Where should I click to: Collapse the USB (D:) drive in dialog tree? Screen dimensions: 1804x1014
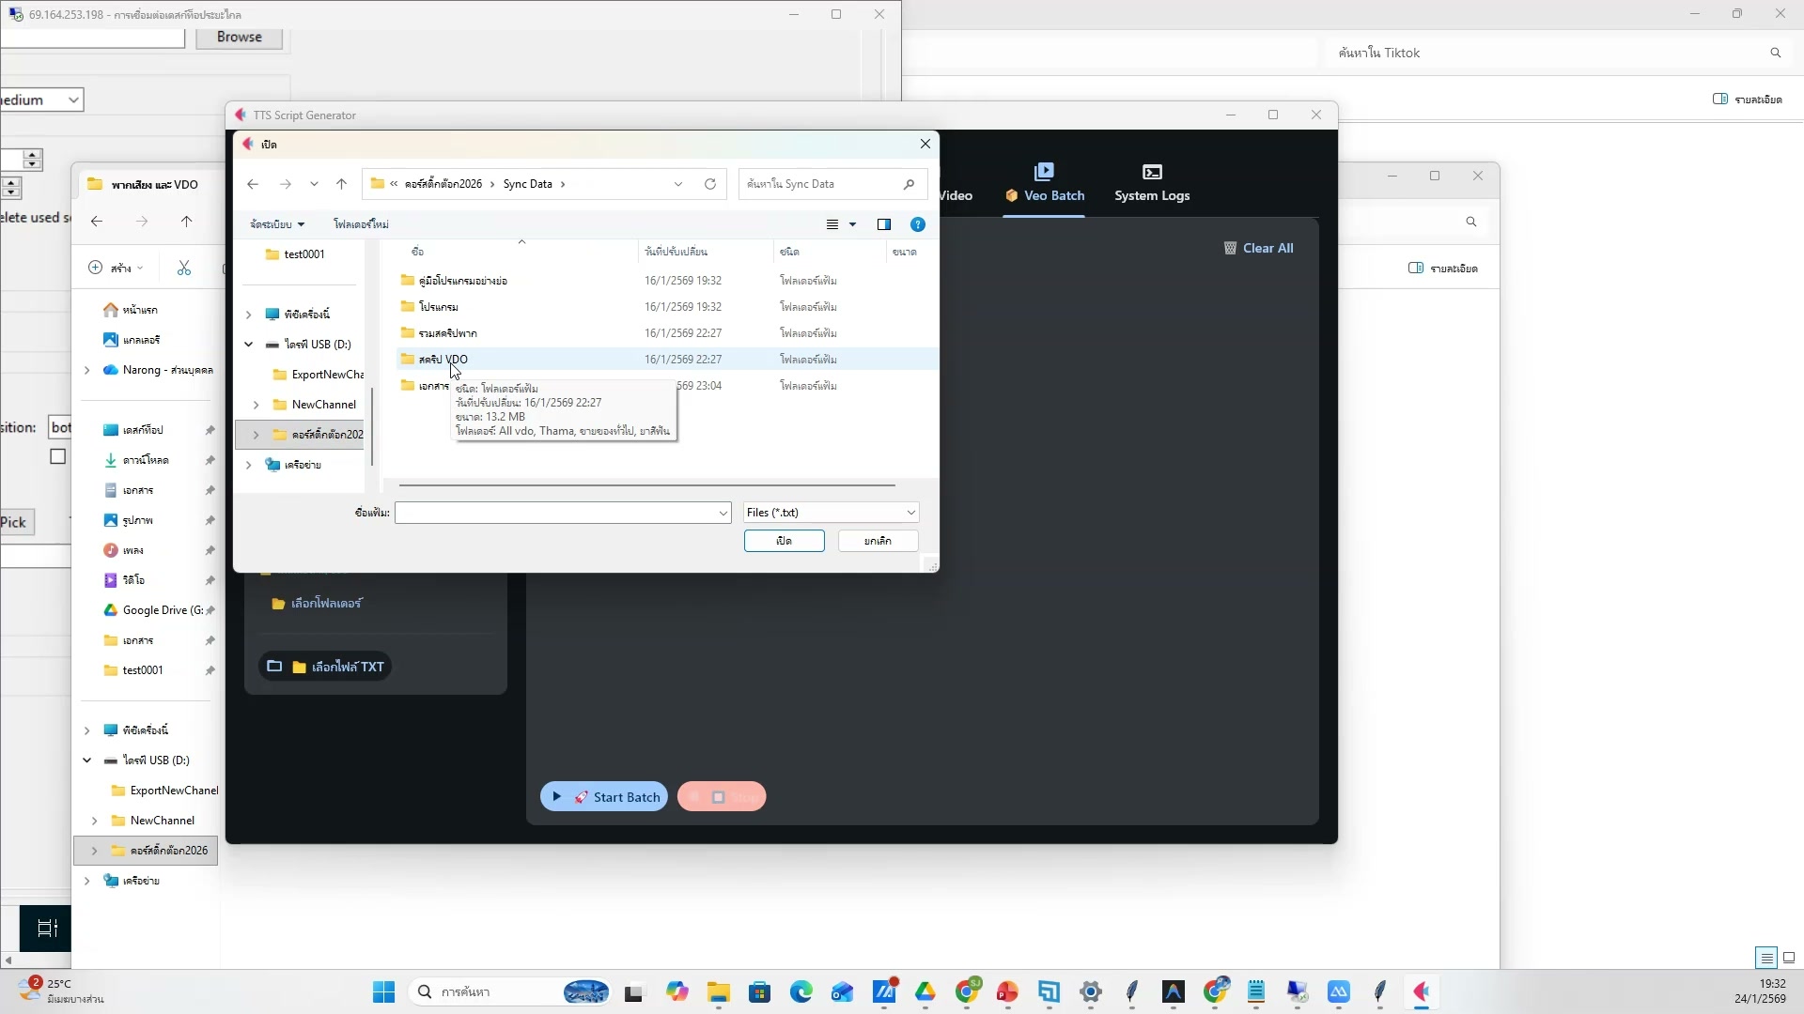click(249, 345)
